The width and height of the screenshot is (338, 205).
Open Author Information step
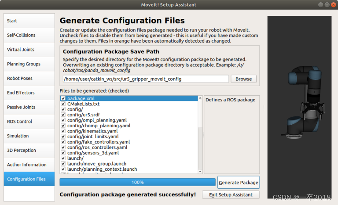tap(29, 165)
